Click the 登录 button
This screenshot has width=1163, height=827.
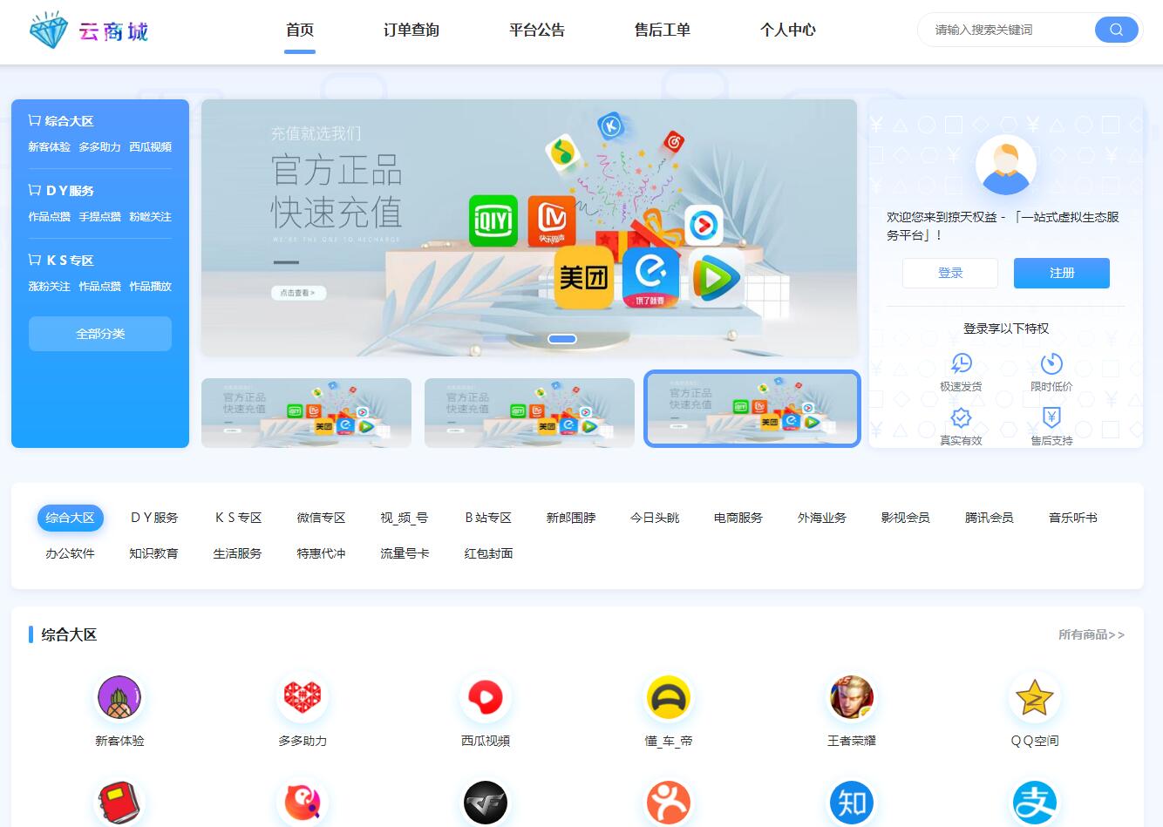pyautogui.click(x=950, y=273)
